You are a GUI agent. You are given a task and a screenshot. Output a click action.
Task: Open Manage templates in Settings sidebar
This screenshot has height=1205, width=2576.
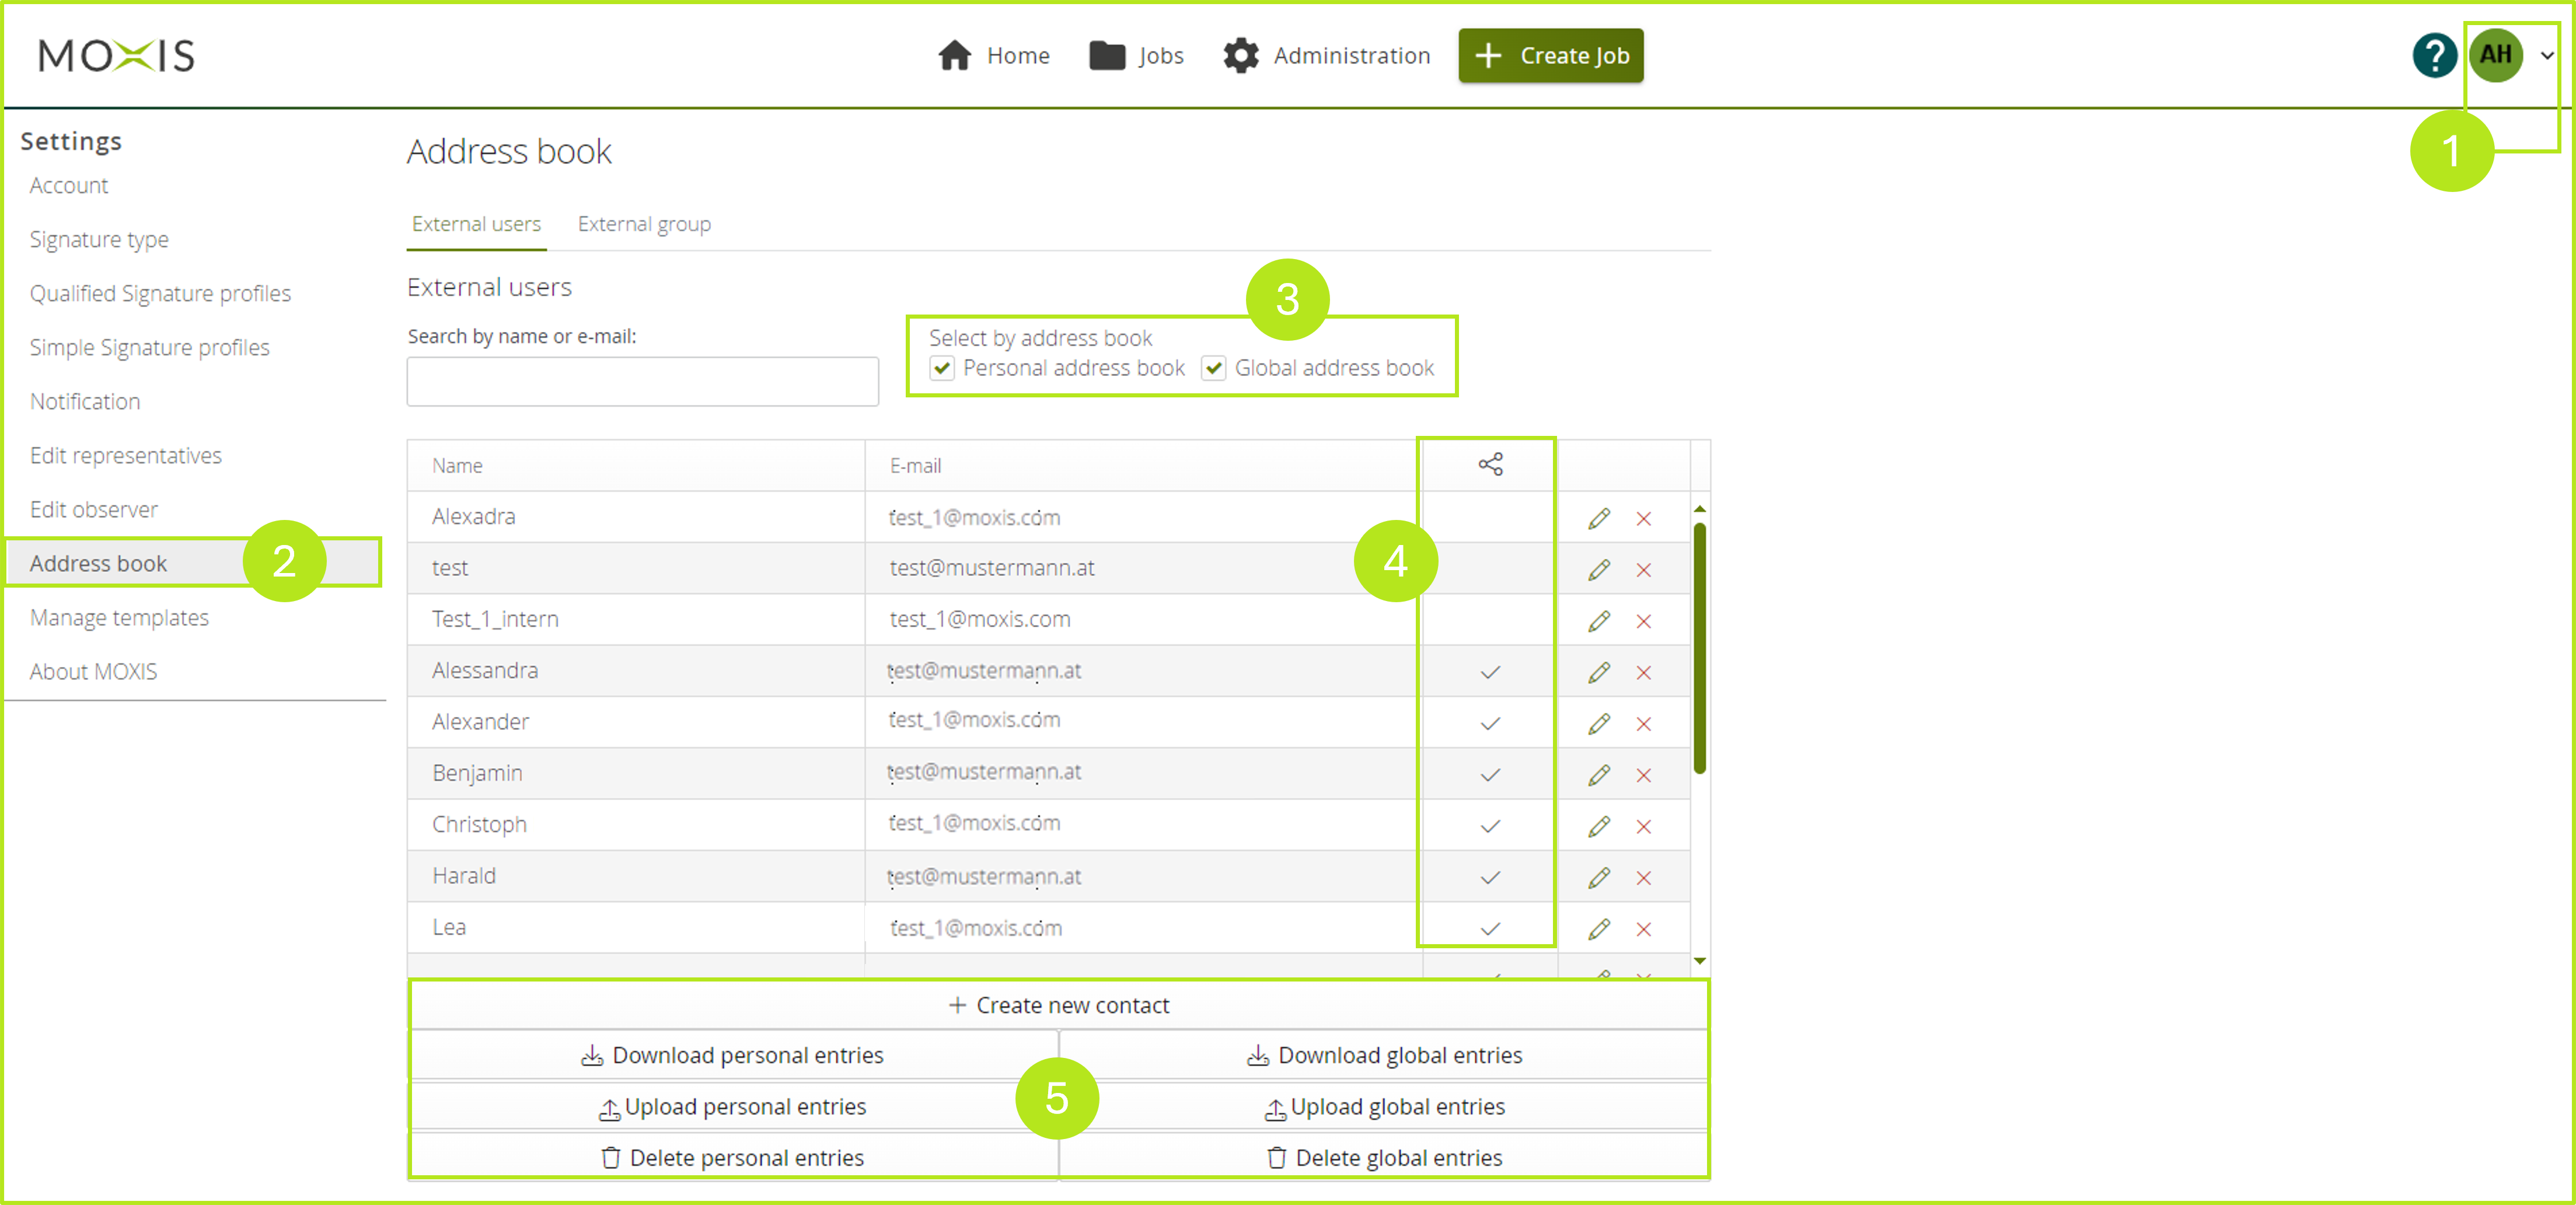click(x=119, y=617)
